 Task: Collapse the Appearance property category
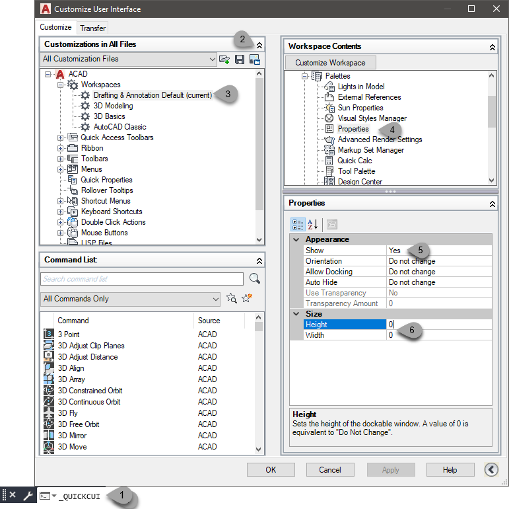(296, 239)
